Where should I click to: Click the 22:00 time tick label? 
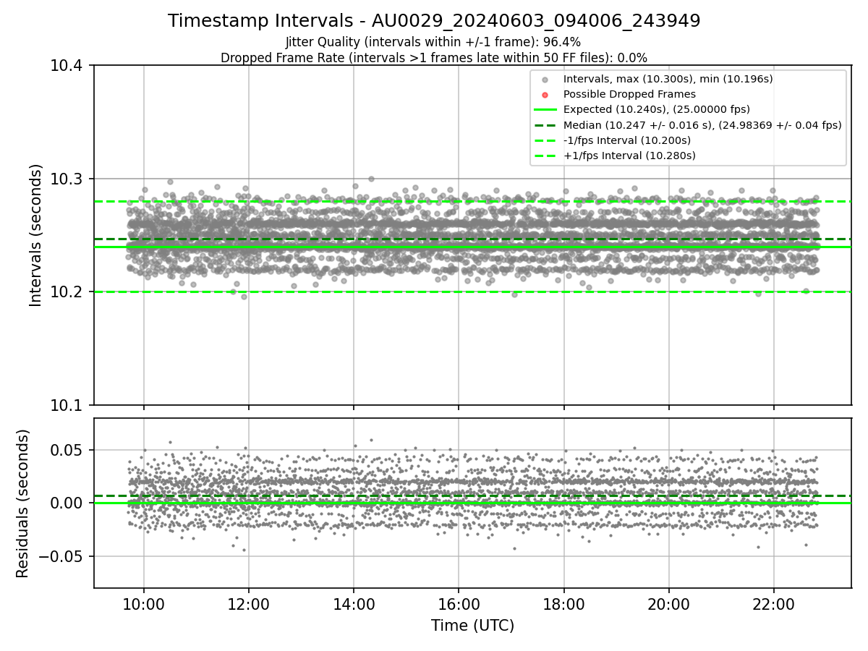pos(774,603)
